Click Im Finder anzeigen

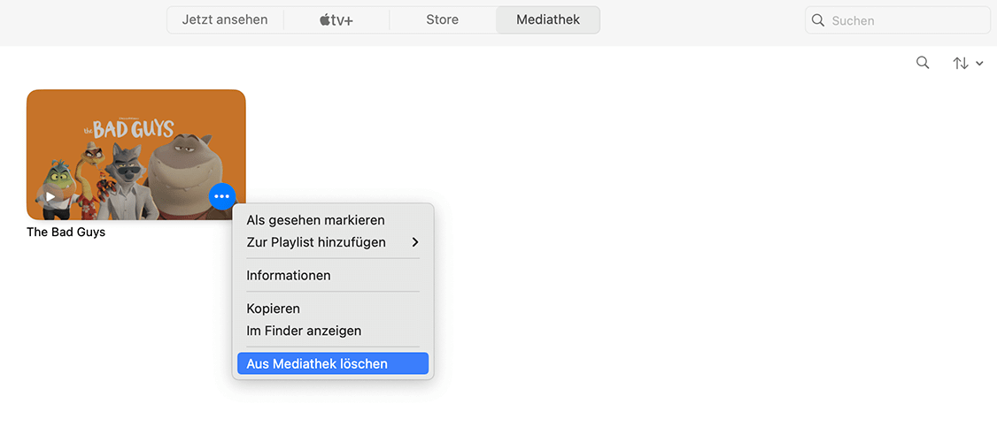pyautogui.click(x=304, y=331)
